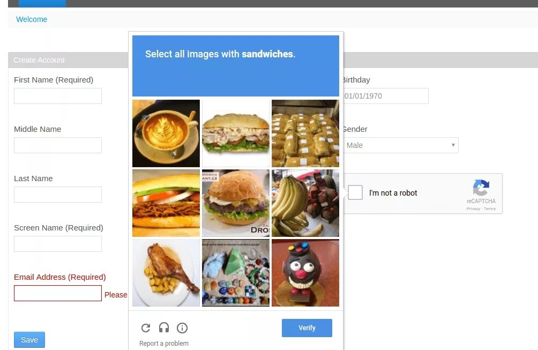This screenshot has width=538, height=350.
Task: Select the sub sandwich with lettuce image
Action: (236, 133)
